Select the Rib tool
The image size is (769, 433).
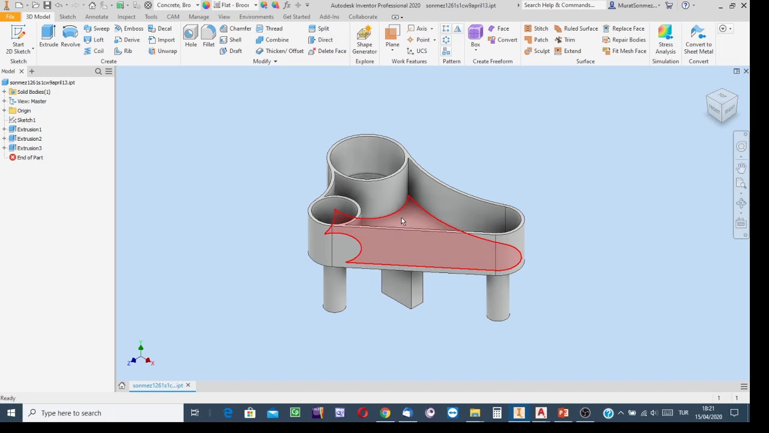click(x=123, y=51)
